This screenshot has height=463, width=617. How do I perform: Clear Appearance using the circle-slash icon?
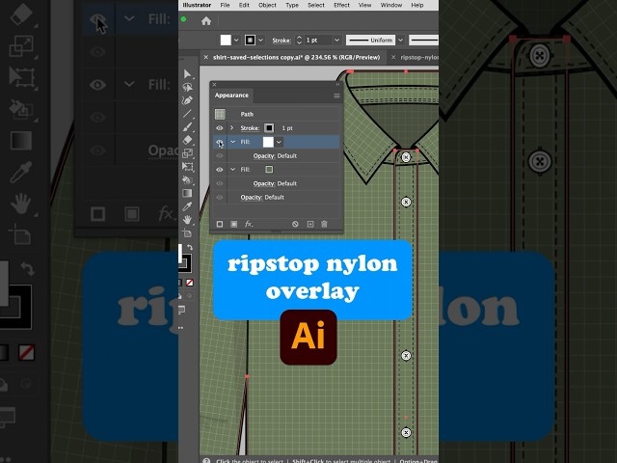pos(295,224)
